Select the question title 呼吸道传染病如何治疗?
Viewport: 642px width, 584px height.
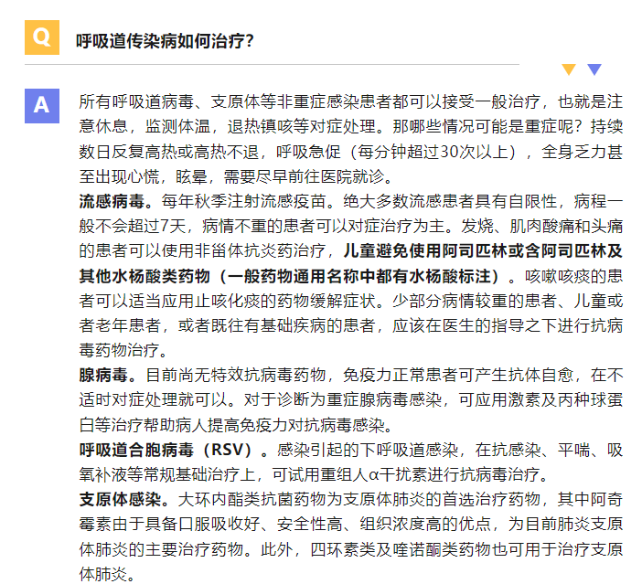[165, 41]
